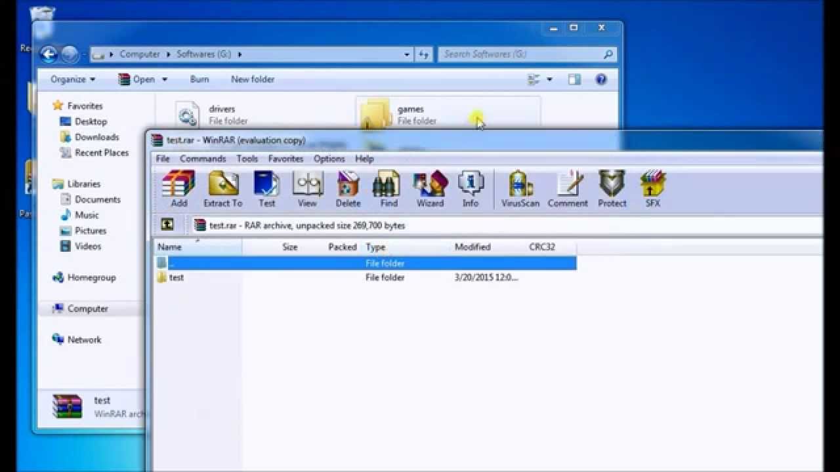Viewport: 840px width, 472px height.
Task: Click the Explorer back navigation arrow
Action: tap(49, 54)
